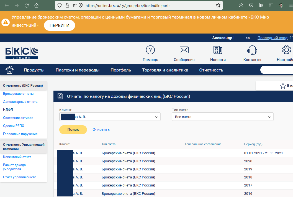The height and width of the screenshot is (197, 293).
Task: Open the Портфель menu
Action: tap(121, 70)
